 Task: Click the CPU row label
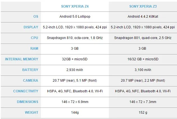(34, 38)
